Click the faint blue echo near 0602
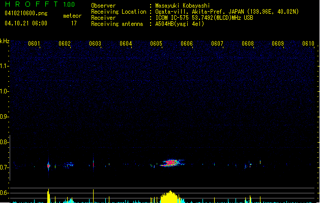Viewport: 320px width, 203px height. [x=69, y=164]
